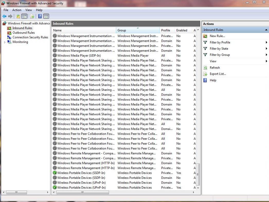Click Yes cell of Wireless Portable Devices (SSDP-In)
The width and height of the screenshot is (269, 202).
pyautogui.click(x=179, y=173)
